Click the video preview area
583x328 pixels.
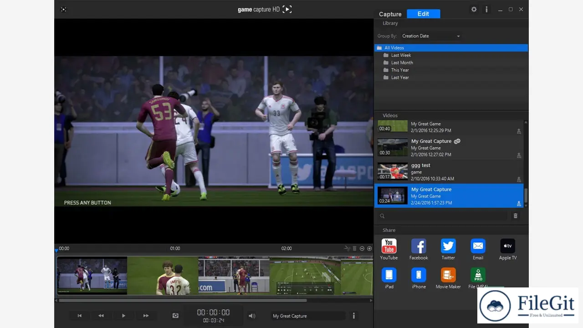tap(214, 131)
